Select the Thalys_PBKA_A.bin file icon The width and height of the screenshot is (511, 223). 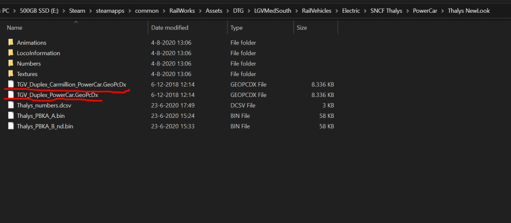click(x=11, y=116)
